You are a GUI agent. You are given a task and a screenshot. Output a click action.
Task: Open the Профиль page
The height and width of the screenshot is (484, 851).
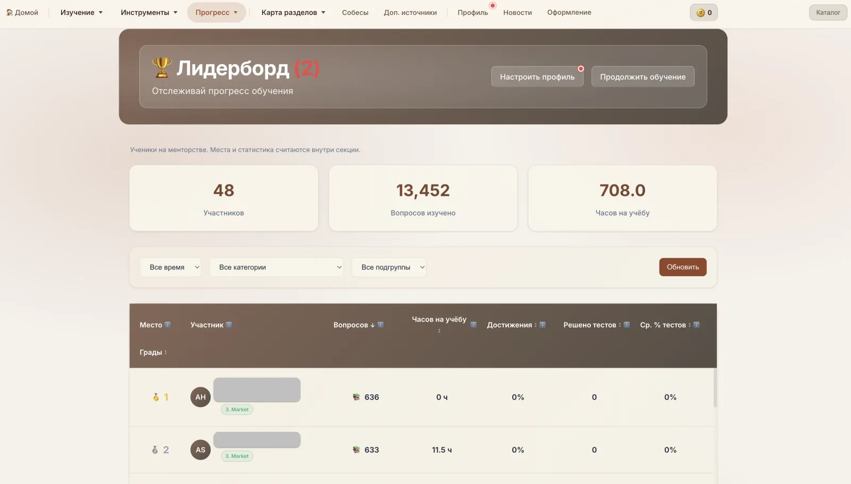pos(473,12)
